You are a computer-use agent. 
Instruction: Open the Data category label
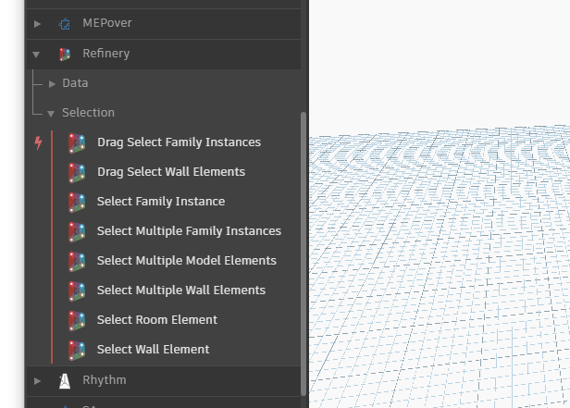point(75,83)
